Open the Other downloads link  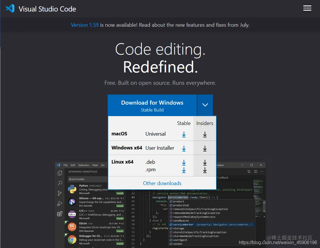[x=162, y=183]
